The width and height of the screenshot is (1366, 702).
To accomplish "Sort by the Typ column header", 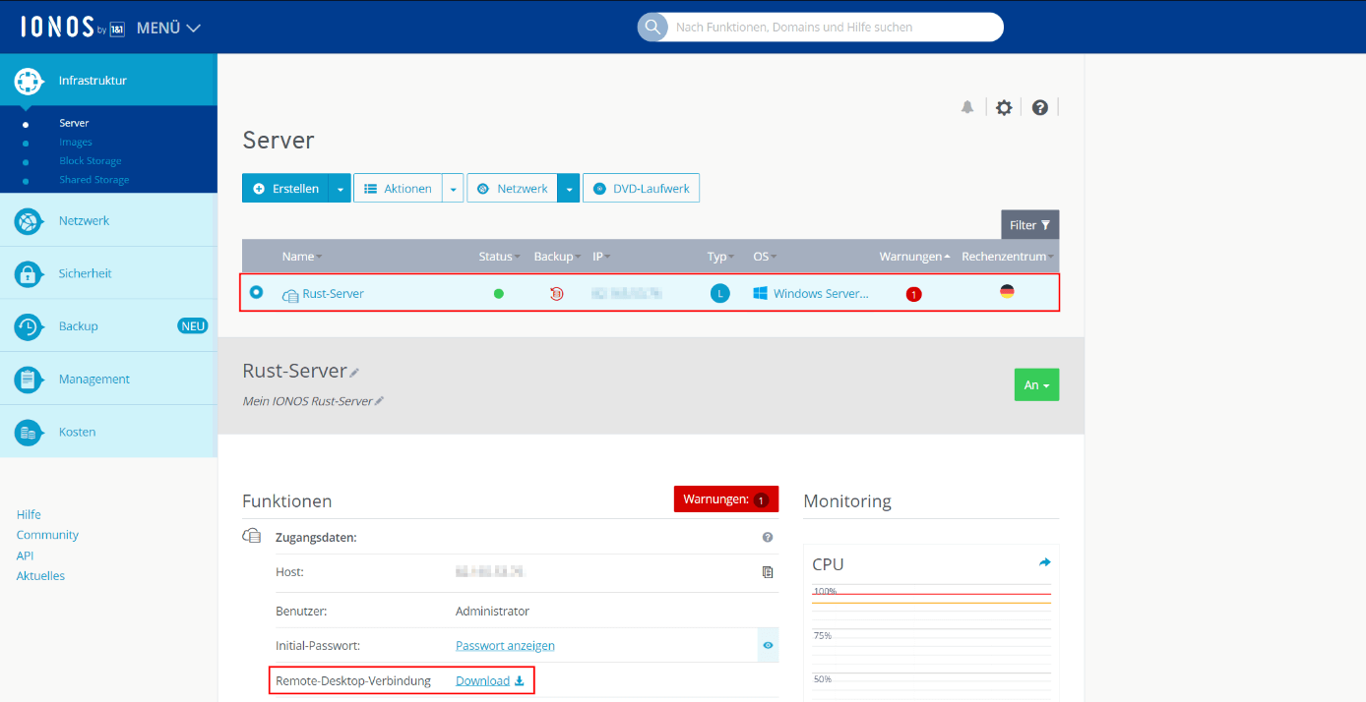I will point(720,257).
